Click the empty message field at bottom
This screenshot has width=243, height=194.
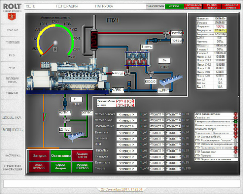click(121, 184)
